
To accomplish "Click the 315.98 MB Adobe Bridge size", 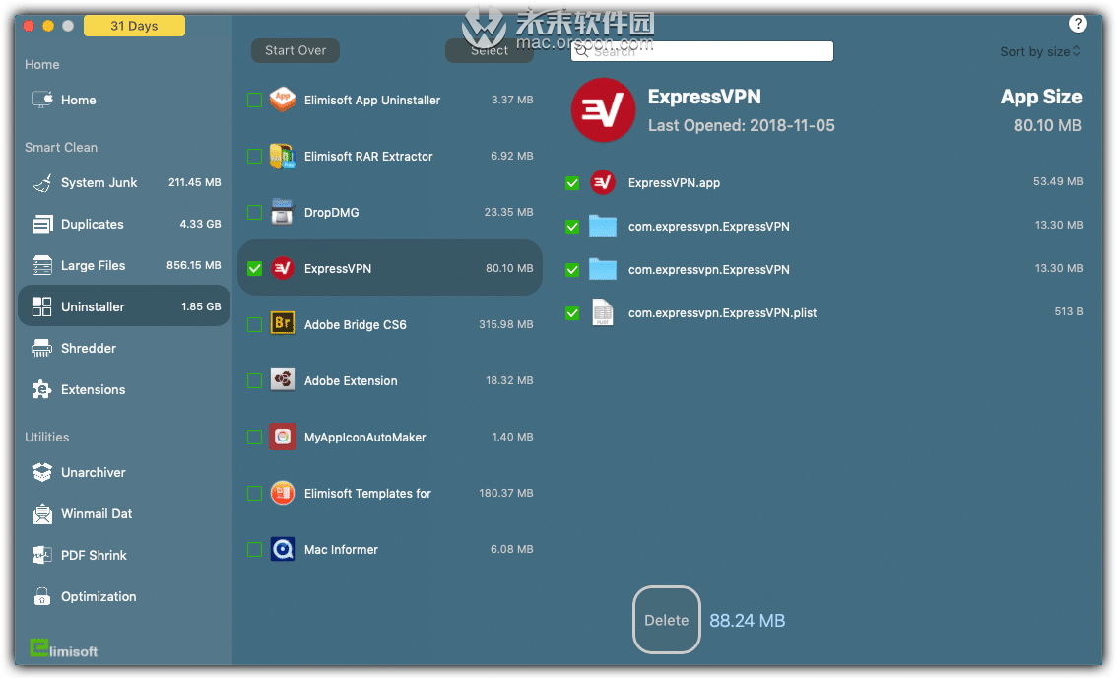I will click(505, 324).
